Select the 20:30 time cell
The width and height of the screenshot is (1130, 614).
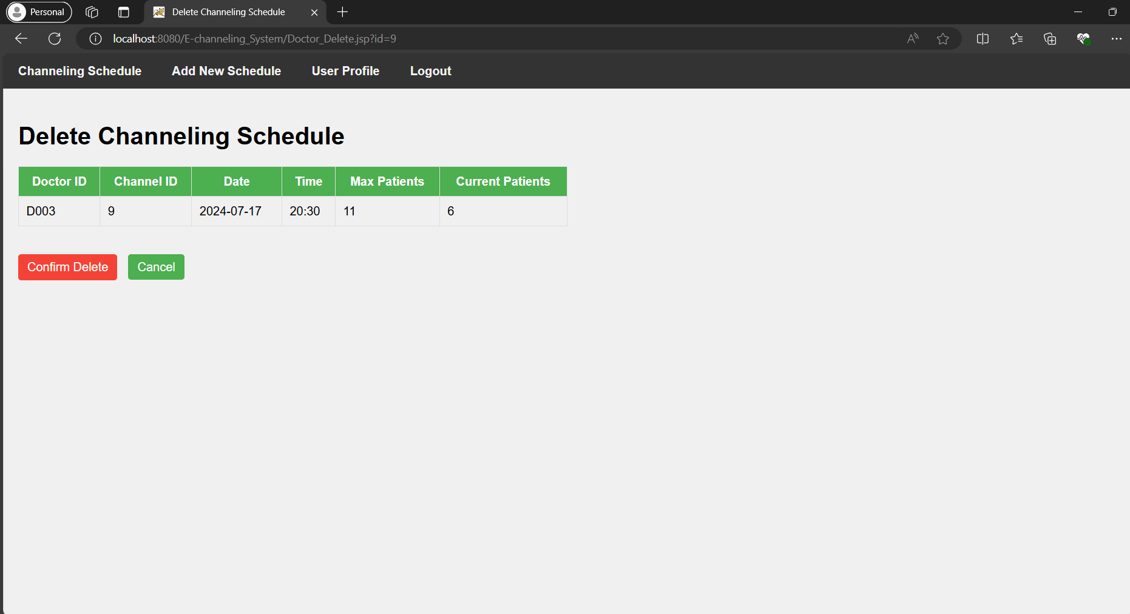[x=309, y=211]
